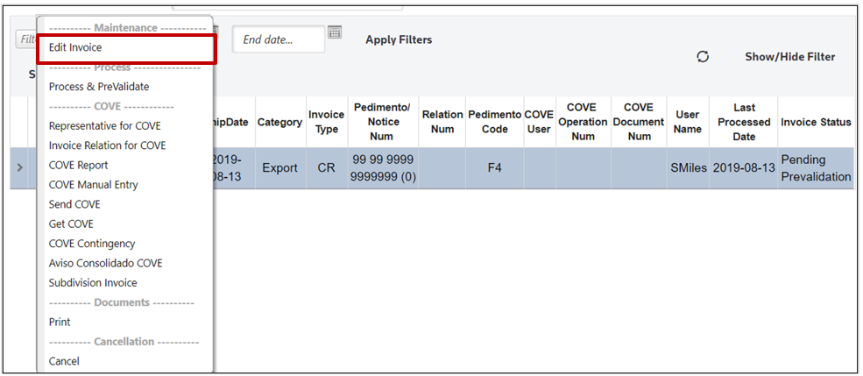Click COVE User column header

540,122
